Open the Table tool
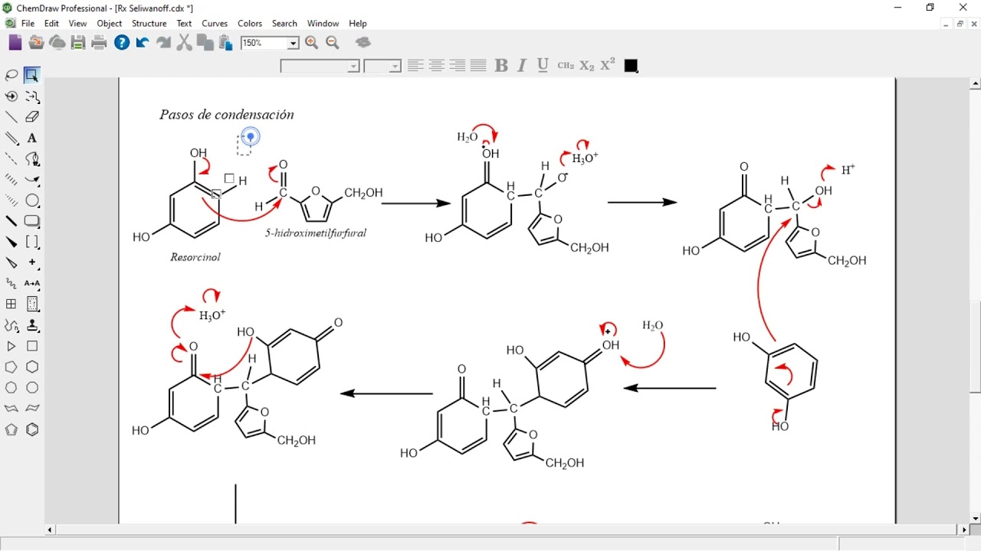 [x=11, y=305]
